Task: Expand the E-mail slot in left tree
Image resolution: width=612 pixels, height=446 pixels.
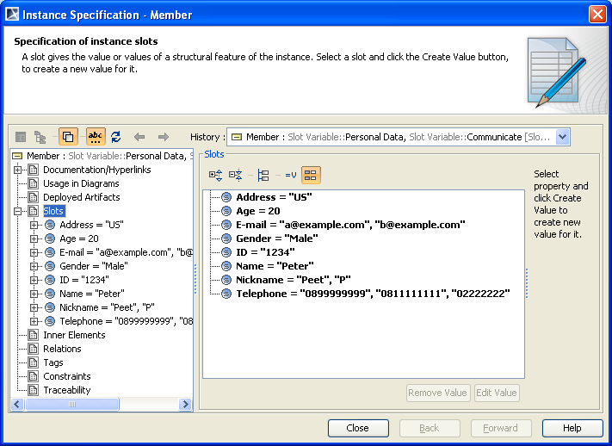Action: [x=34, y=252]
